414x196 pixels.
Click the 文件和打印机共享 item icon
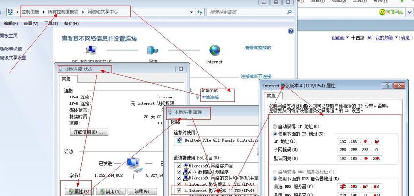pyautogui.click(x=186, y=178)
